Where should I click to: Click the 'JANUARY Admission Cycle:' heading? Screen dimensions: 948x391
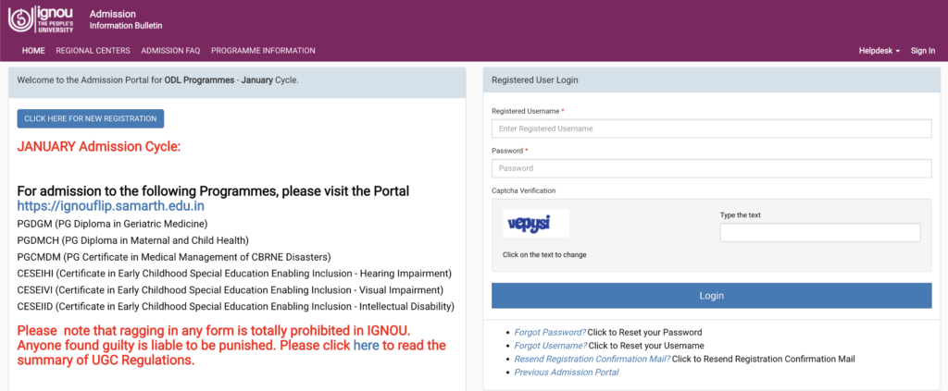coord(98,147)
